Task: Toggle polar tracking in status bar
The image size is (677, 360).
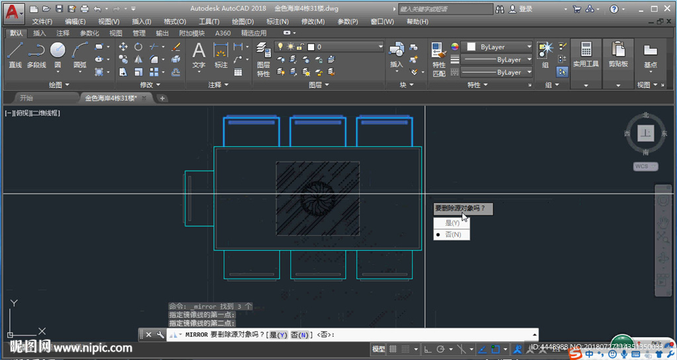Action: [x=440, y=349]
